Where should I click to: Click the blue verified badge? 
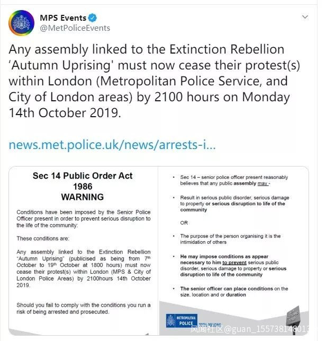click(93, 18)
